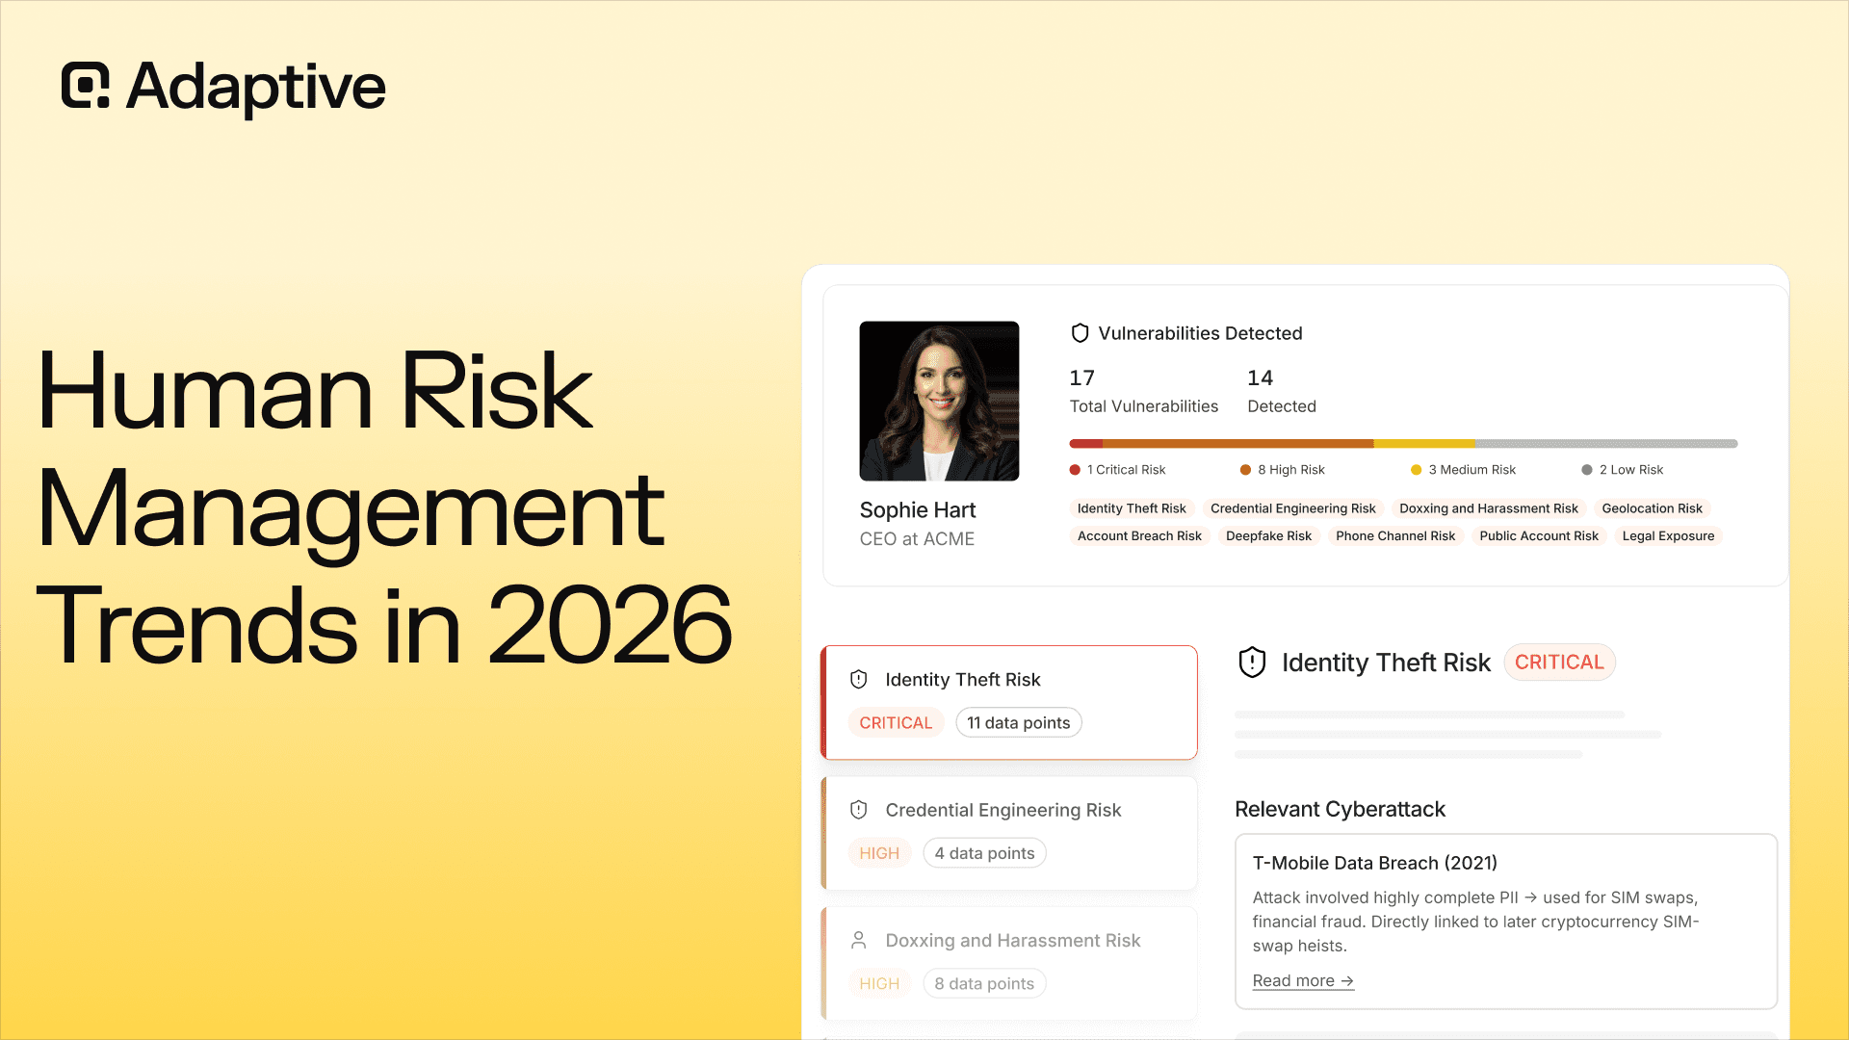Click the red dot next to 1 Critical Risk
This screenshot has width=1849, height=1040.
[1075, 470]
